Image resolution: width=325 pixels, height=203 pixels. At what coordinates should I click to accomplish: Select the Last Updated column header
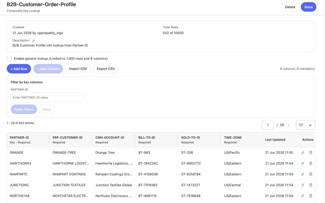pyautogui.click(x=275, y=140)
